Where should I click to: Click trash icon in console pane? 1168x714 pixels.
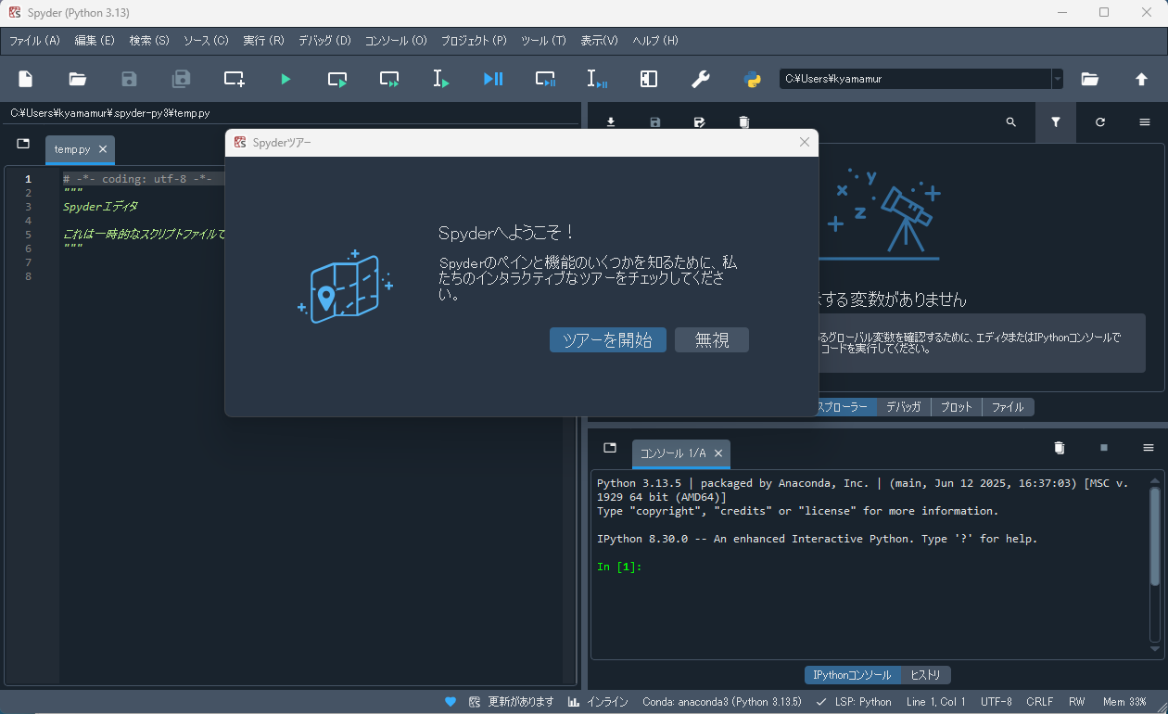pyautogui.click(x=1060, y=448)
